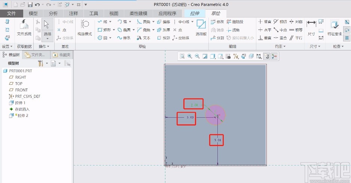The image size is (351, 183).
Task: Click the Corner (拐角) trim tool
Action: pos(233,30)
